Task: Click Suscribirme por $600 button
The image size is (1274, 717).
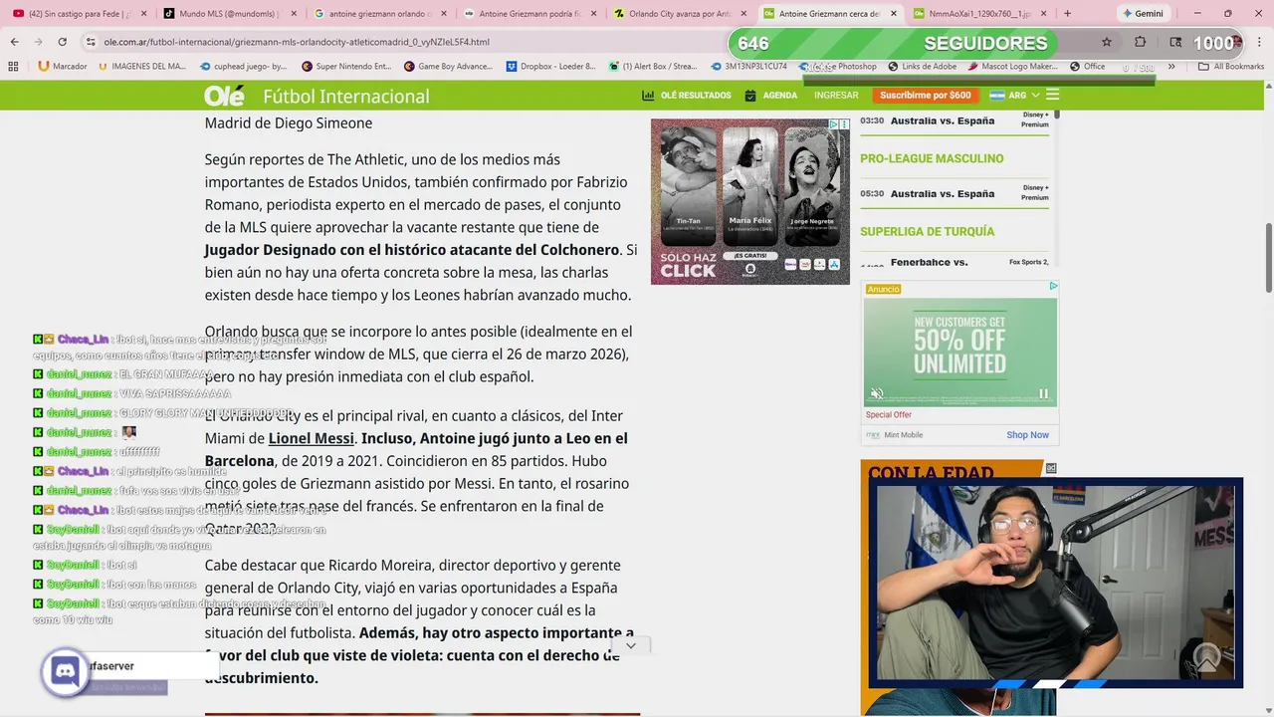Action: pyautogui.click(x=926, y=96)
